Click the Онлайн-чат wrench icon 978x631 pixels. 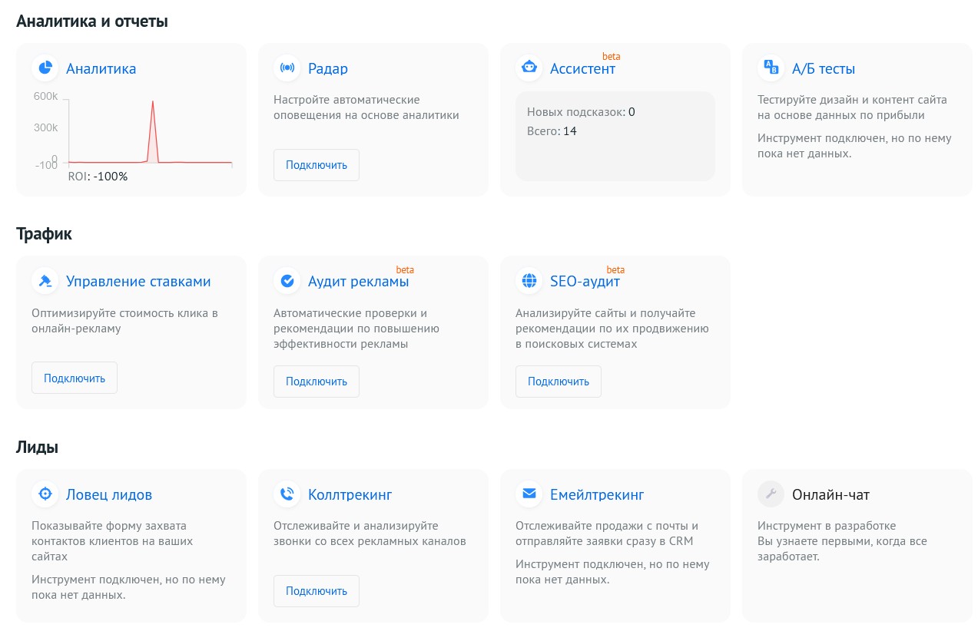pyautogui.click(x=771, y=494)
